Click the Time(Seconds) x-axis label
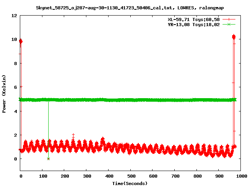 (x=130, y=183)
